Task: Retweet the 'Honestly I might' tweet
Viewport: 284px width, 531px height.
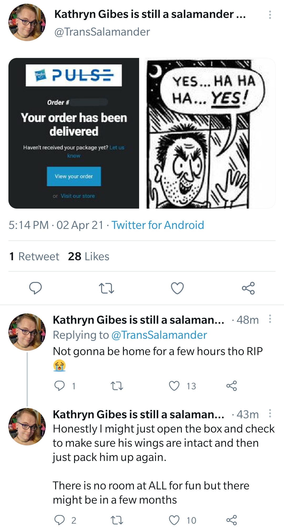Action: pyautogui.click(x=117, y=520)
